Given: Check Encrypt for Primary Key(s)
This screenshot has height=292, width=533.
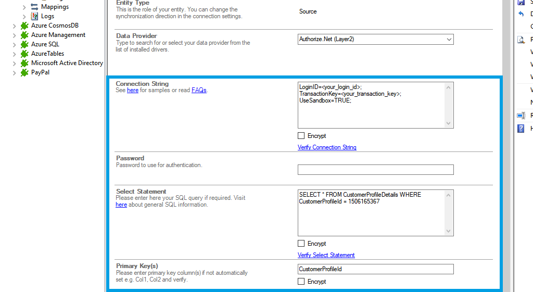Looking at the screenshot, I should coord(301,282).
